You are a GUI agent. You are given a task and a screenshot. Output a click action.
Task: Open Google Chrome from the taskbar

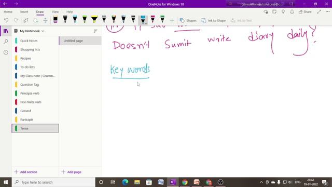coord(185,182)
